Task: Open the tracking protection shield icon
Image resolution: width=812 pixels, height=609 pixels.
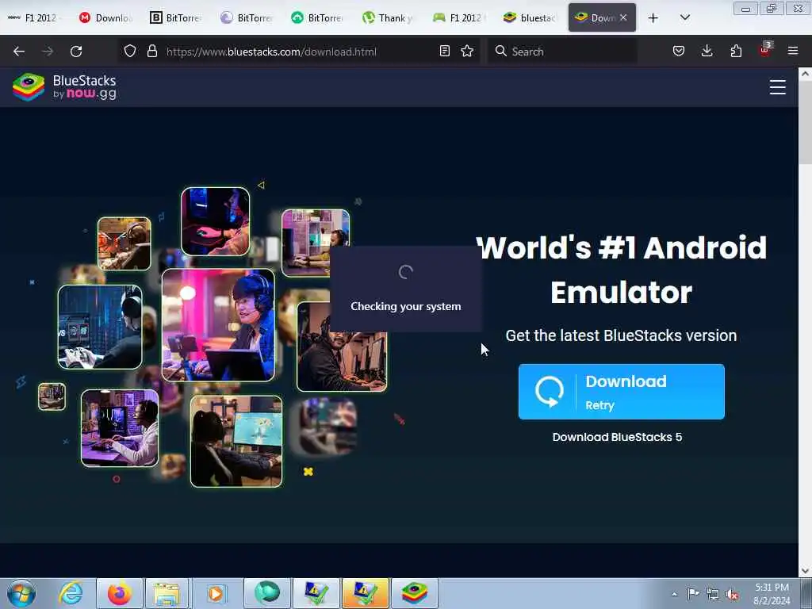Action: (130, 52)
